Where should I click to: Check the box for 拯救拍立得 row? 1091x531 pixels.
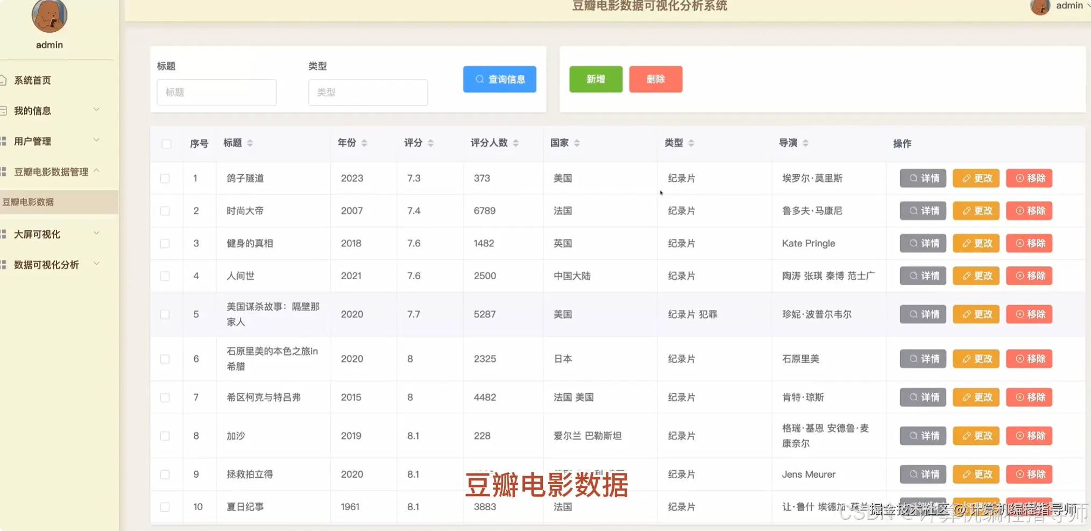click(x=165, y=475)
